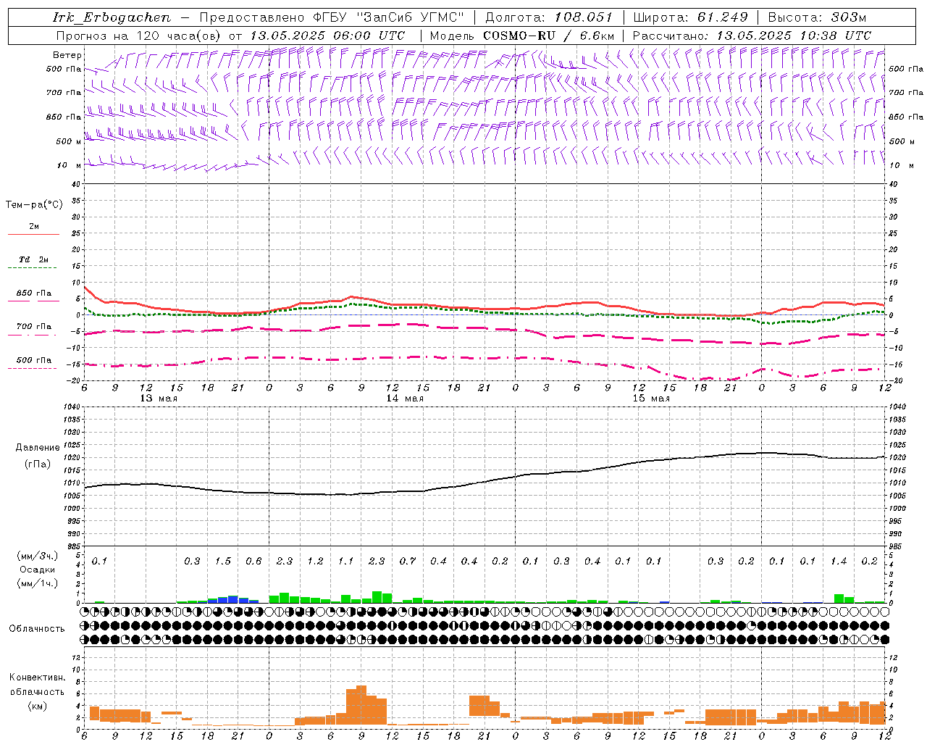Click the right-axis 700 гПа wind level label
Screen dimensions: 927x742
click(906, 93)
